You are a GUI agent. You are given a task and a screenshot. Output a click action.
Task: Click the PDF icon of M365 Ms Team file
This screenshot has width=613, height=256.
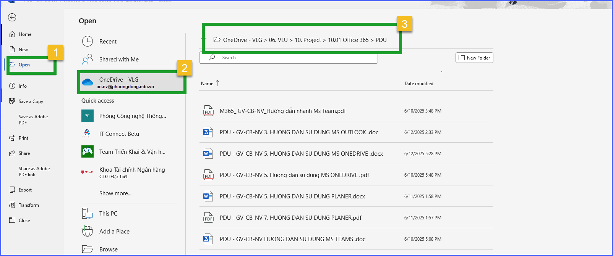click(x=208, y=111)
